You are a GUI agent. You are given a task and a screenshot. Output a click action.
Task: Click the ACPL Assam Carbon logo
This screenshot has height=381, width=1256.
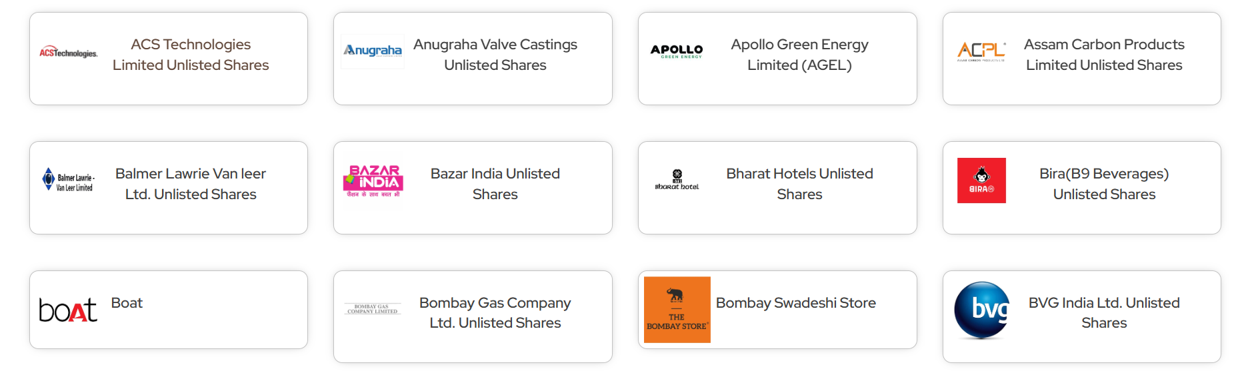[981, 51]
